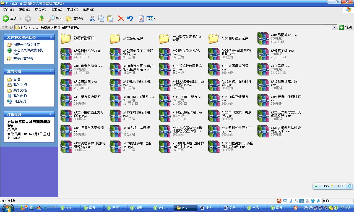This screenshot has width=354, height=212.
Task: Collapse the 详细信息 panel
Action: click(x=51, y=114)
